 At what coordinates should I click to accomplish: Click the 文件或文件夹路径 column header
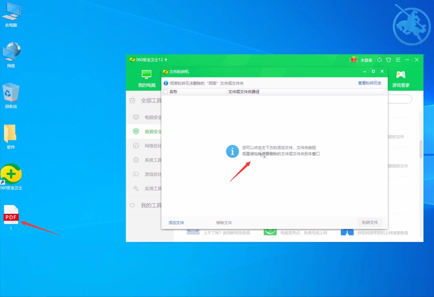coord(244,92)
